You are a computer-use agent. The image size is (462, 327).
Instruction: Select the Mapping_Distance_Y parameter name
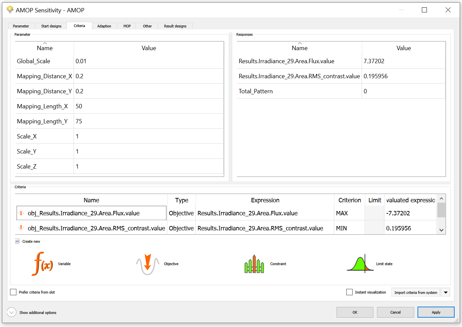tap(44, 91)
